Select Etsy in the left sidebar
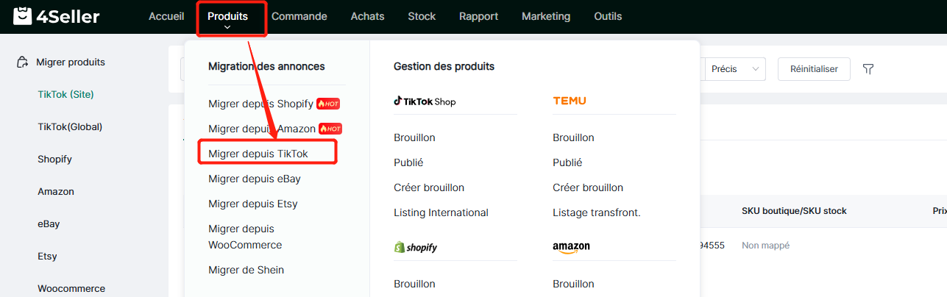 click(x=48, y=256)
